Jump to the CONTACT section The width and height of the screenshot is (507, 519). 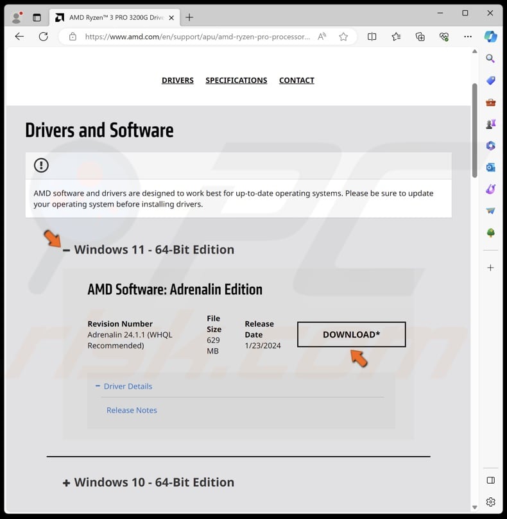click(296, 80)
